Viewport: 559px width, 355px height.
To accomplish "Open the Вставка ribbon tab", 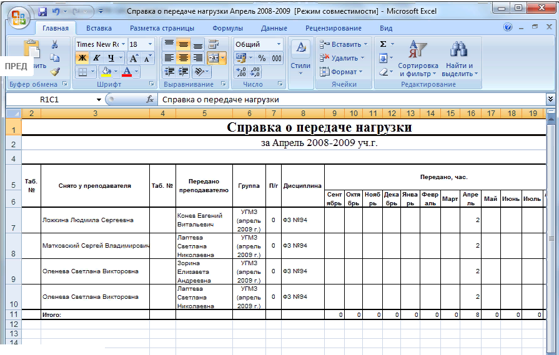I will pos(99,28).
